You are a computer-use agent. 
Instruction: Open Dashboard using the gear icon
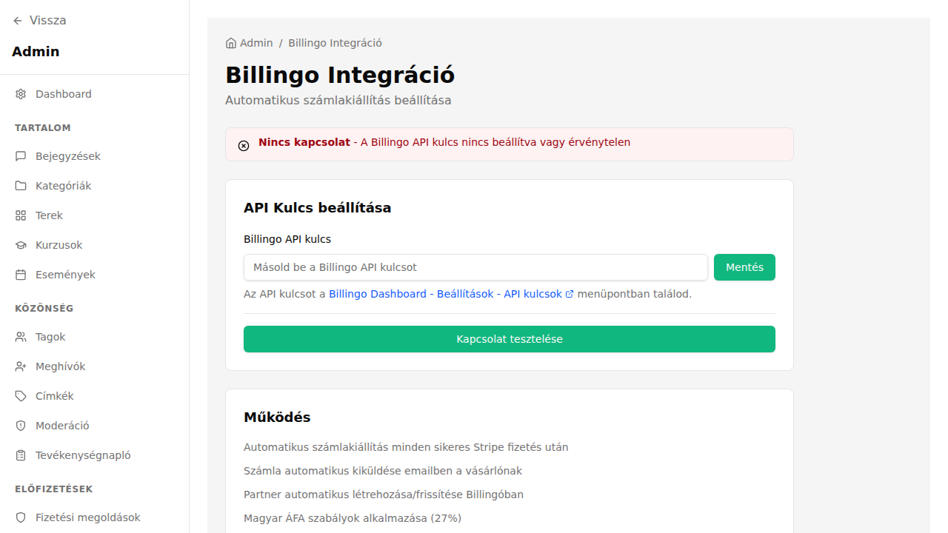(x=20, y=94)
